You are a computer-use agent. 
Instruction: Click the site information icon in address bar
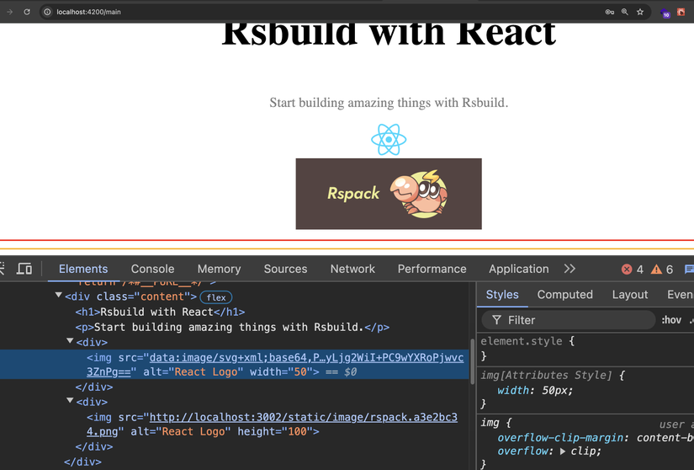[x=47, y=12]
